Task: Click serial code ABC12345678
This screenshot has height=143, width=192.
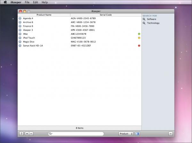Action: [x=78, y=34]
